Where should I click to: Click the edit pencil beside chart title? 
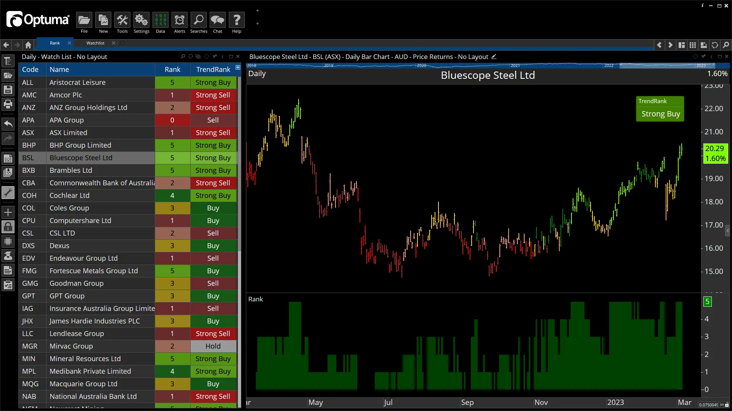pos(494,56)
